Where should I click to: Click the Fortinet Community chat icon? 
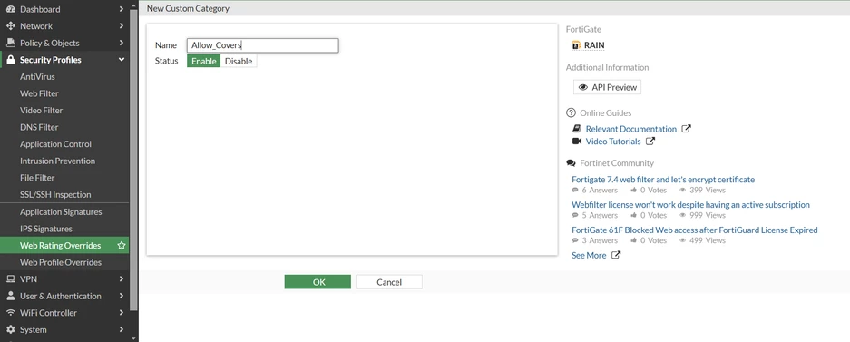(571, 163)
